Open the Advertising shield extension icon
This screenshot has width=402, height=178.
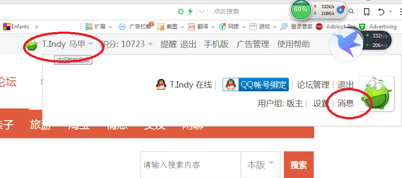pos(362,27)
